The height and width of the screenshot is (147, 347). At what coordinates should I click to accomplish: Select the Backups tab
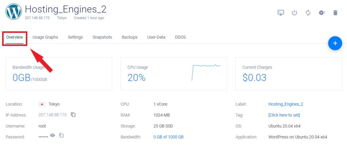click(x=130, y=37)
